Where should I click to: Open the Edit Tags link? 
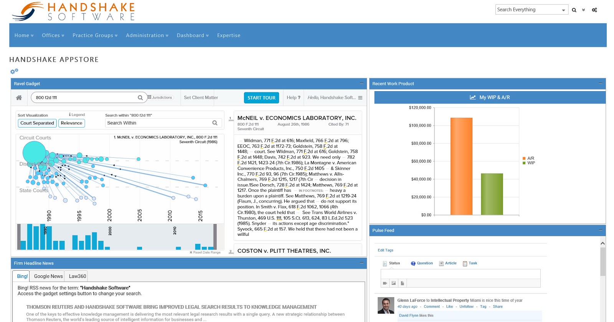click(385, 250)
